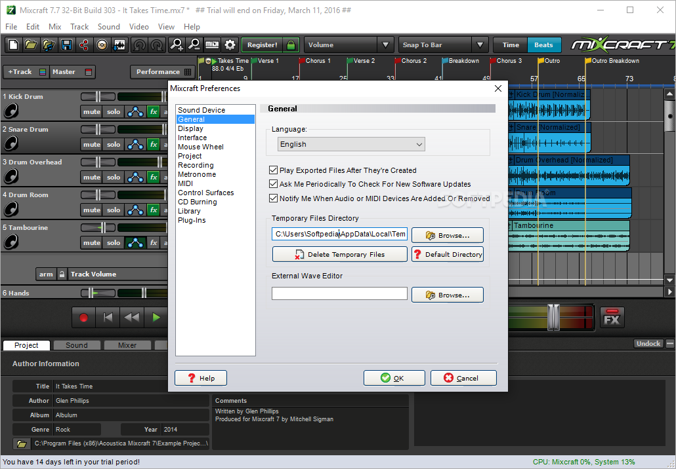Click the record button in transport
The image size is (676, 469).
pos(83,318)
